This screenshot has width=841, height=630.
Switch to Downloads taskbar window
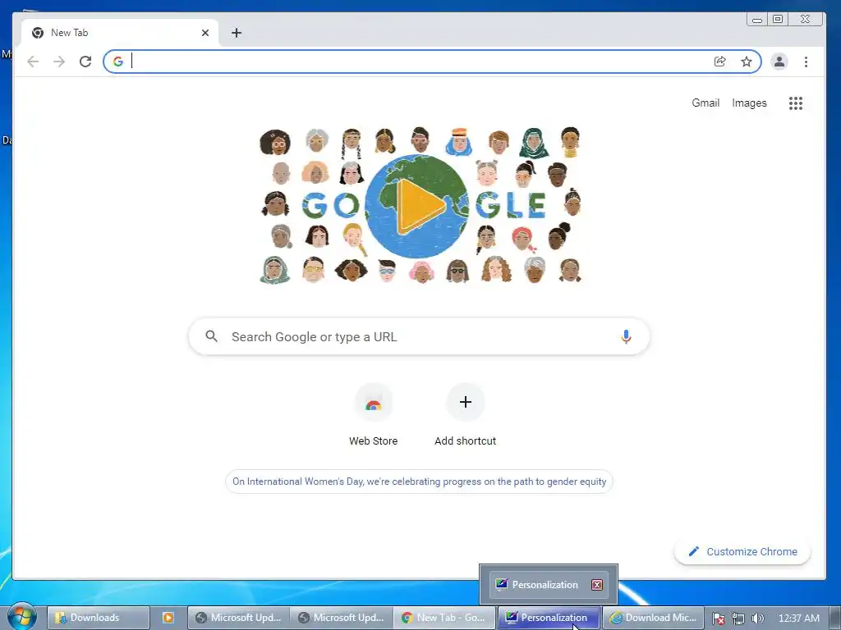pyautogui.click(x=98, y=618)
